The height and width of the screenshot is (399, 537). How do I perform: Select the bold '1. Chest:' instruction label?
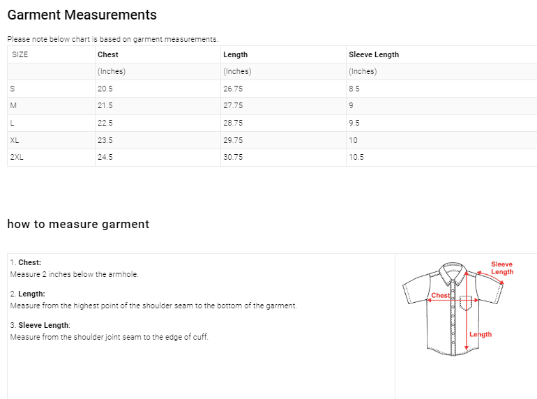click(26, 263)
